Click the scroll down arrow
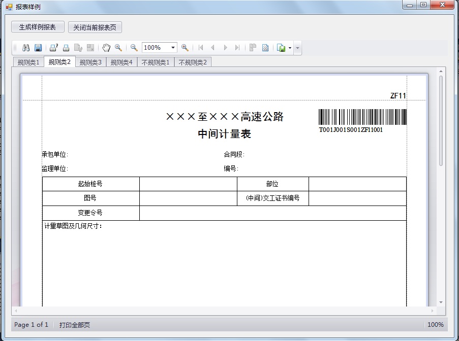The width and height of the screenshot is (459, 341). 441,302
